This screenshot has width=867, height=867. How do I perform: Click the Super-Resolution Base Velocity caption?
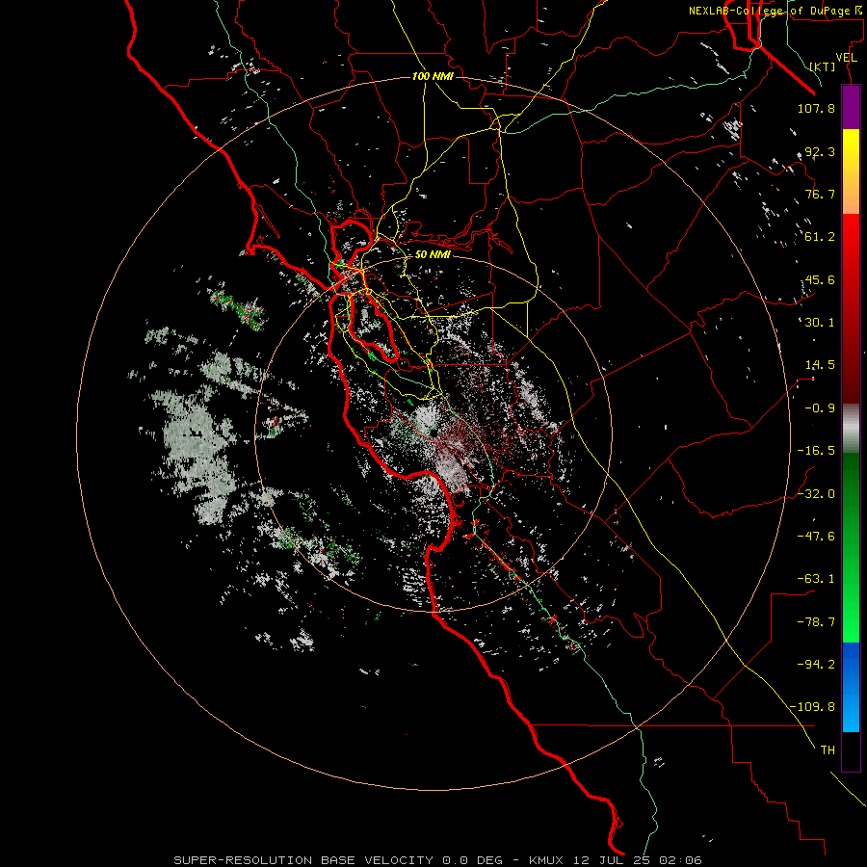coord(438,860)
